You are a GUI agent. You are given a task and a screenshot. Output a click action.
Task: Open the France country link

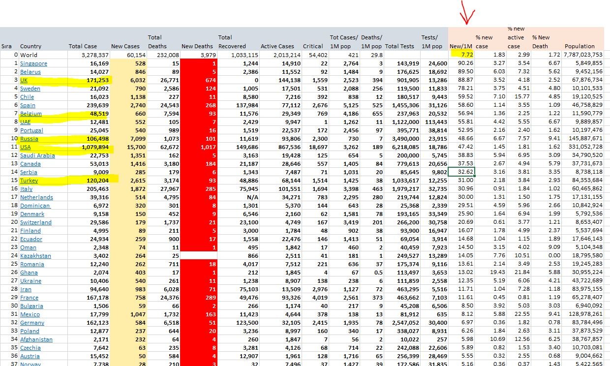29,298
